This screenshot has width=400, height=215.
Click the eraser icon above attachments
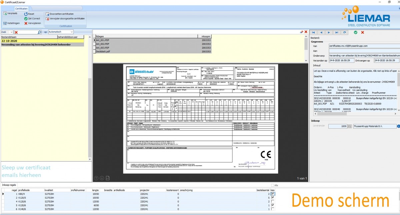301,31
